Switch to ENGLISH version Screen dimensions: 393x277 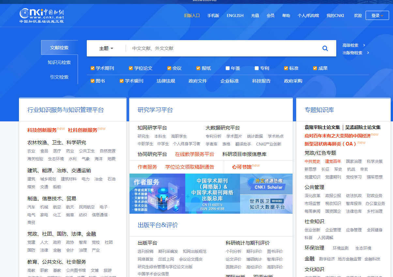tap(235, 15)
